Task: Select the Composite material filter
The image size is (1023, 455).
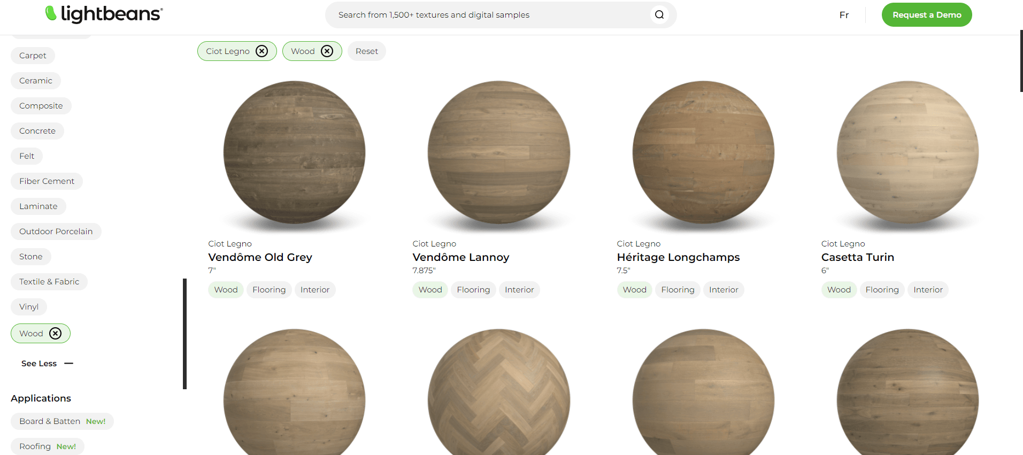Action: pos(41,106)
